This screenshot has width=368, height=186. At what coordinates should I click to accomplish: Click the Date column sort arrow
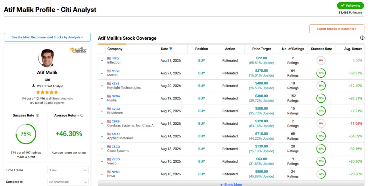[x=171, y=49]
